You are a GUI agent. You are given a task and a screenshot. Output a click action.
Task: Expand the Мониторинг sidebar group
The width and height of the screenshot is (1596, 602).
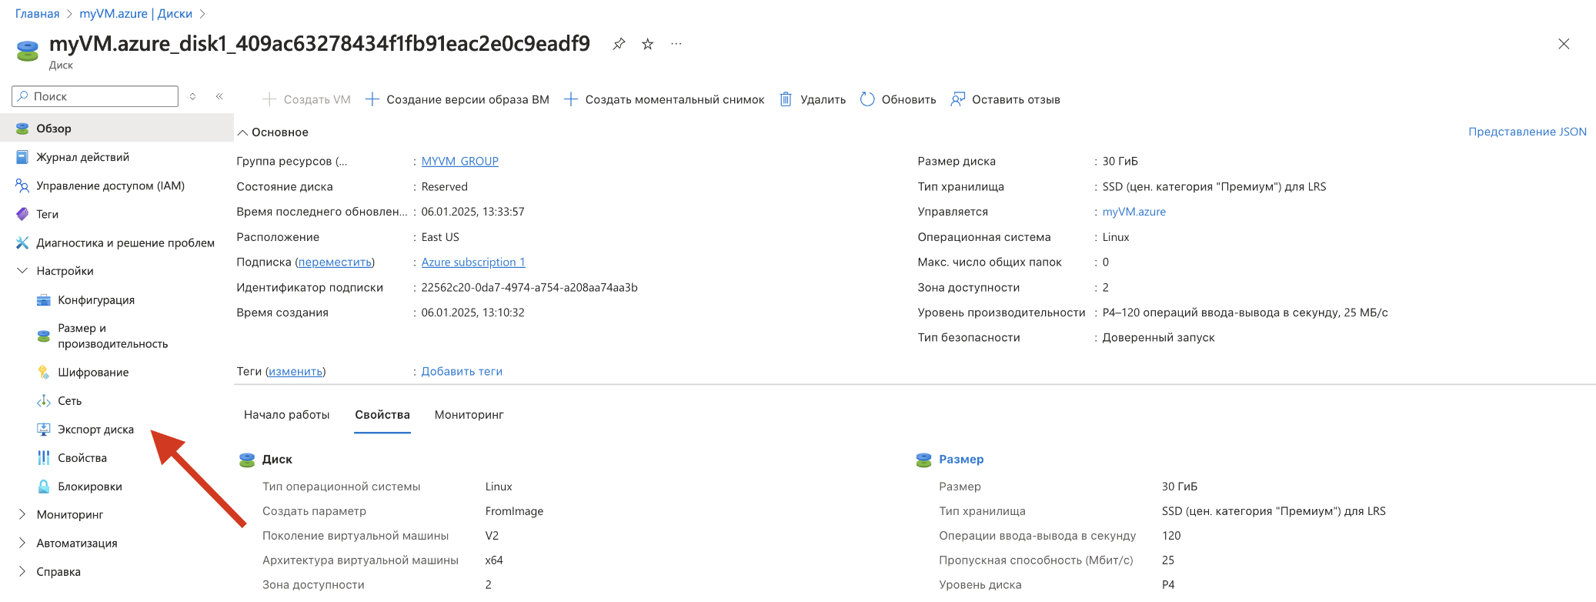coord(22,514)
